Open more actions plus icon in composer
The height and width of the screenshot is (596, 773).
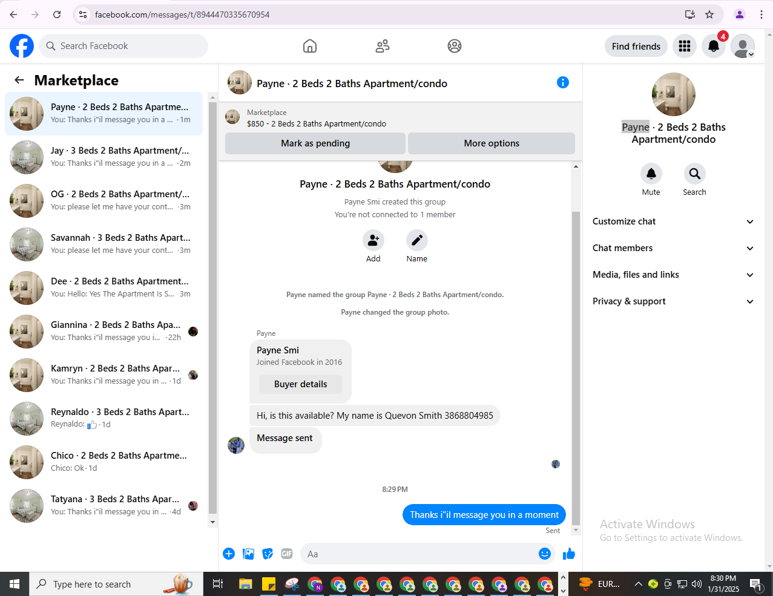pyautogui.click(x=229, y=554)
